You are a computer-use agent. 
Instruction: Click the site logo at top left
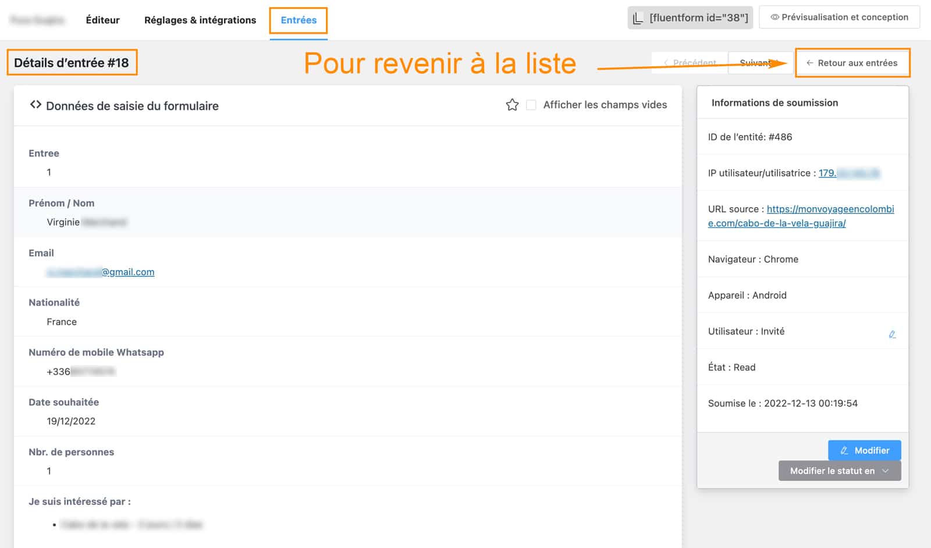(x=37, y=19)
